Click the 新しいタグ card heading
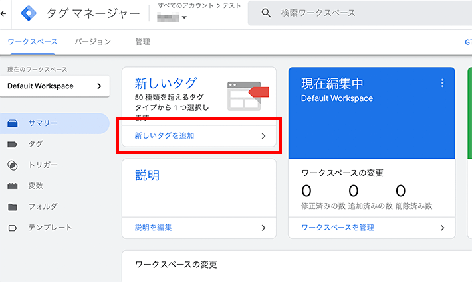This screenshot has height=282, width=472. coord(166,84)
